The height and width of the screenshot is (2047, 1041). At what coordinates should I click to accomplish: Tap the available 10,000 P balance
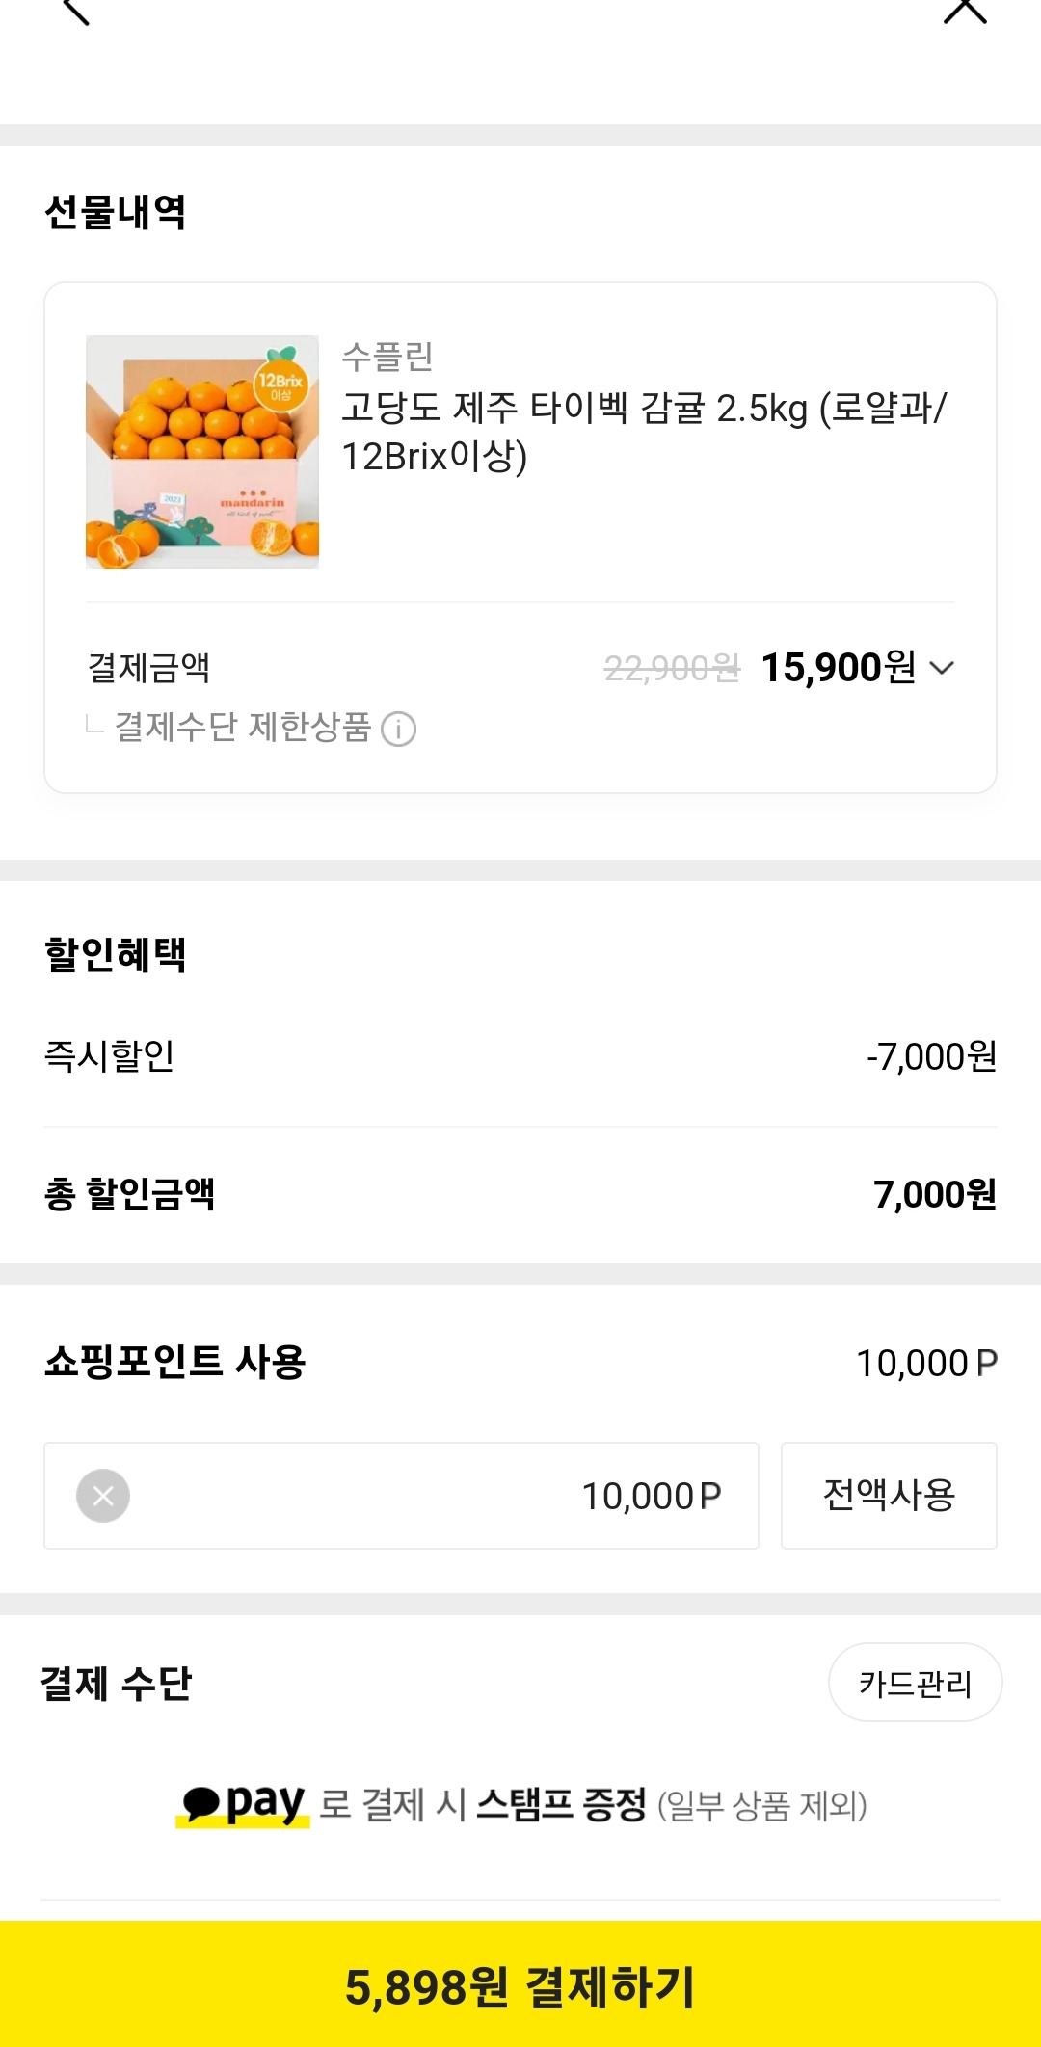[926, 1363]
